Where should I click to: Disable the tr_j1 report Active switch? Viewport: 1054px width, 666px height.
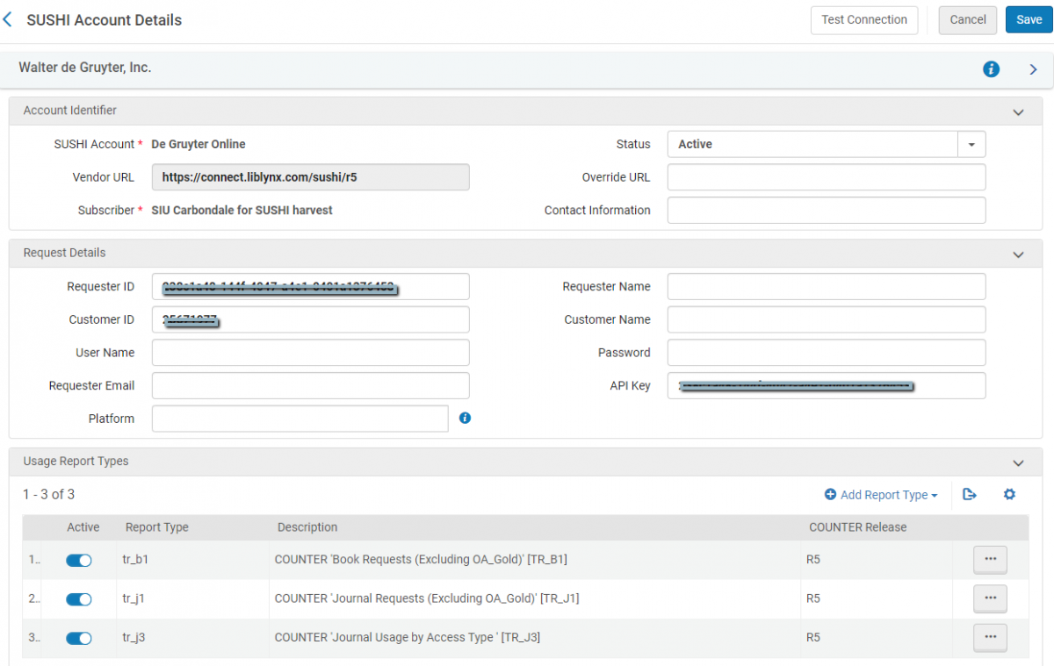tap(79, 599)
